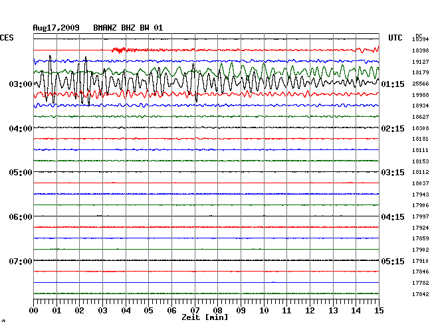The height and width of the screenshot is (328, 432).
Task: Click the 13 minute axis tick label
Action: [x=333, y=311]
